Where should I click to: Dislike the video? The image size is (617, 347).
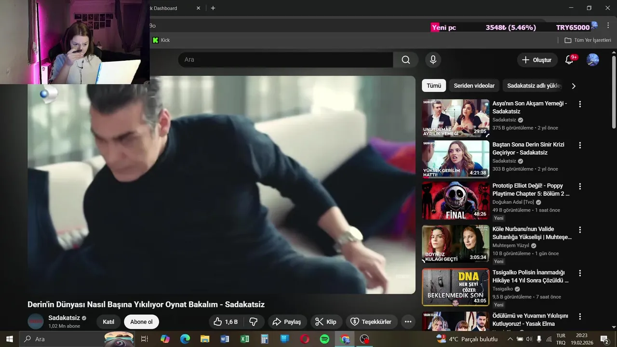(x=254, y=322)
